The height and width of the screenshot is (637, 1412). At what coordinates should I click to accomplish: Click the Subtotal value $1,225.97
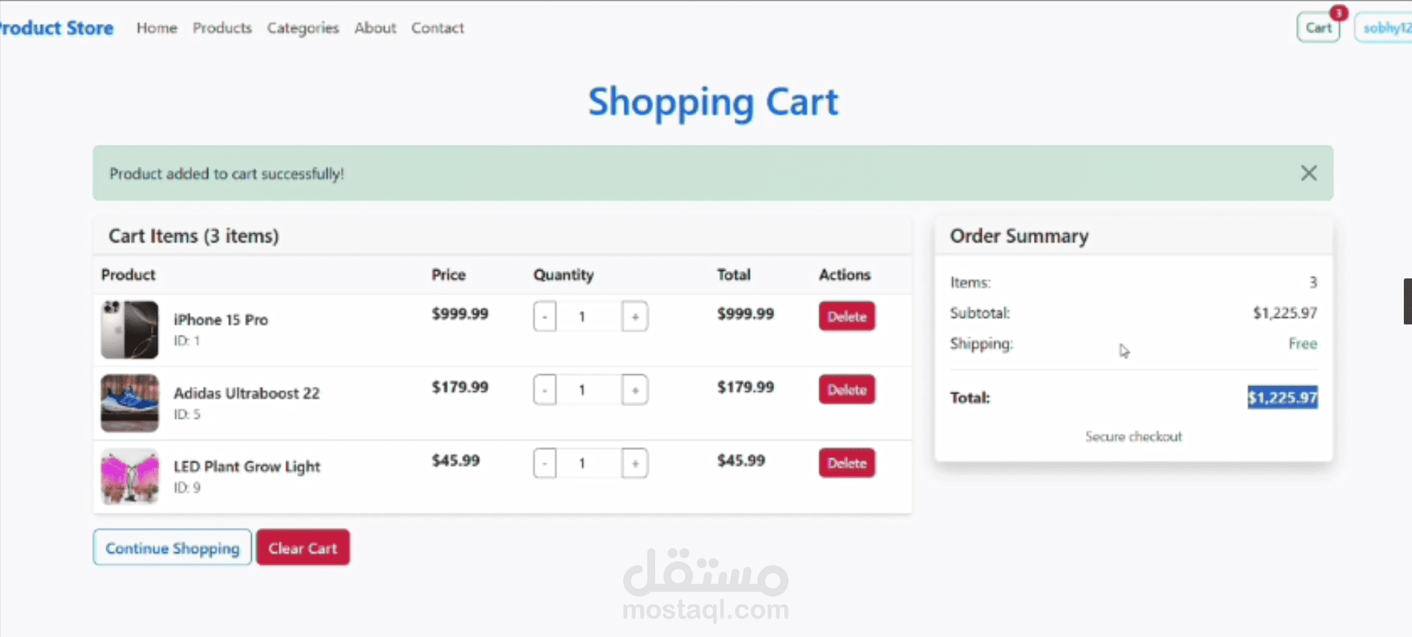point(1285,313)
